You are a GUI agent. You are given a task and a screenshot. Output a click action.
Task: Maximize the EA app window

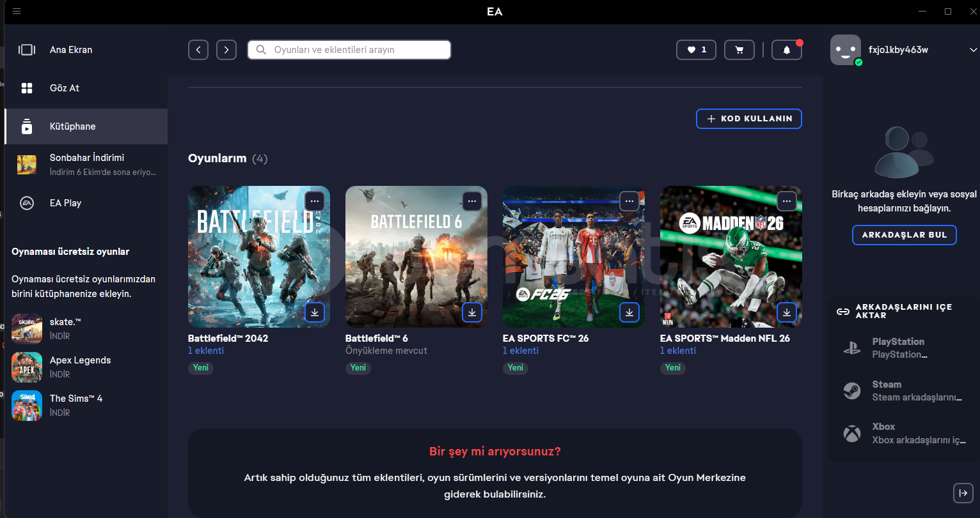(x=948, y=11)
